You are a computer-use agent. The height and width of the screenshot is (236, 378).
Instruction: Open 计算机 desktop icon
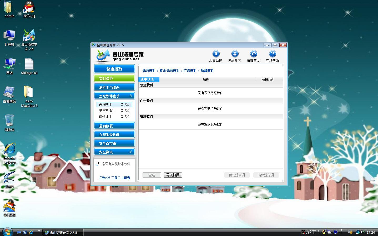[9, 38]
